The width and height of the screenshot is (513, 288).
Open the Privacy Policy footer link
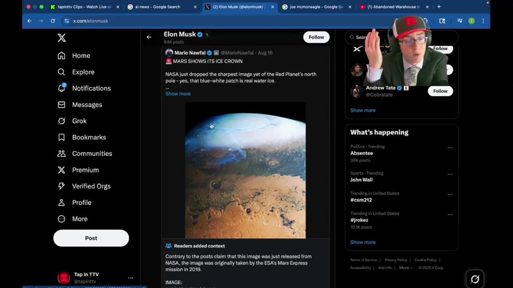pyautogui.click(x=396, y=260)
